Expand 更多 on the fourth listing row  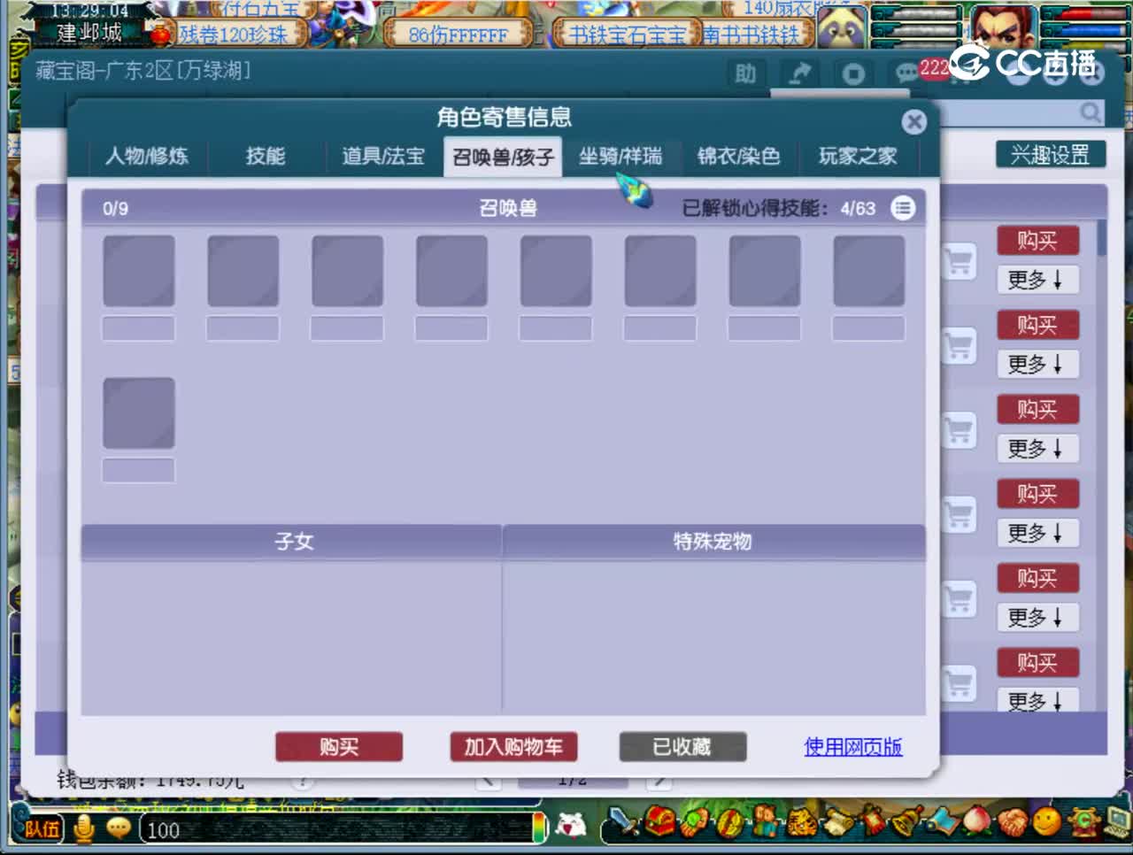point(1037,533)
